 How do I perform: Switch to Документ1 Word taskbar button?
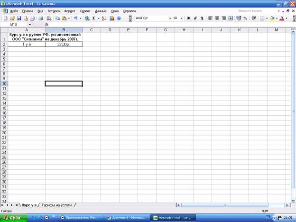(126, 218)
